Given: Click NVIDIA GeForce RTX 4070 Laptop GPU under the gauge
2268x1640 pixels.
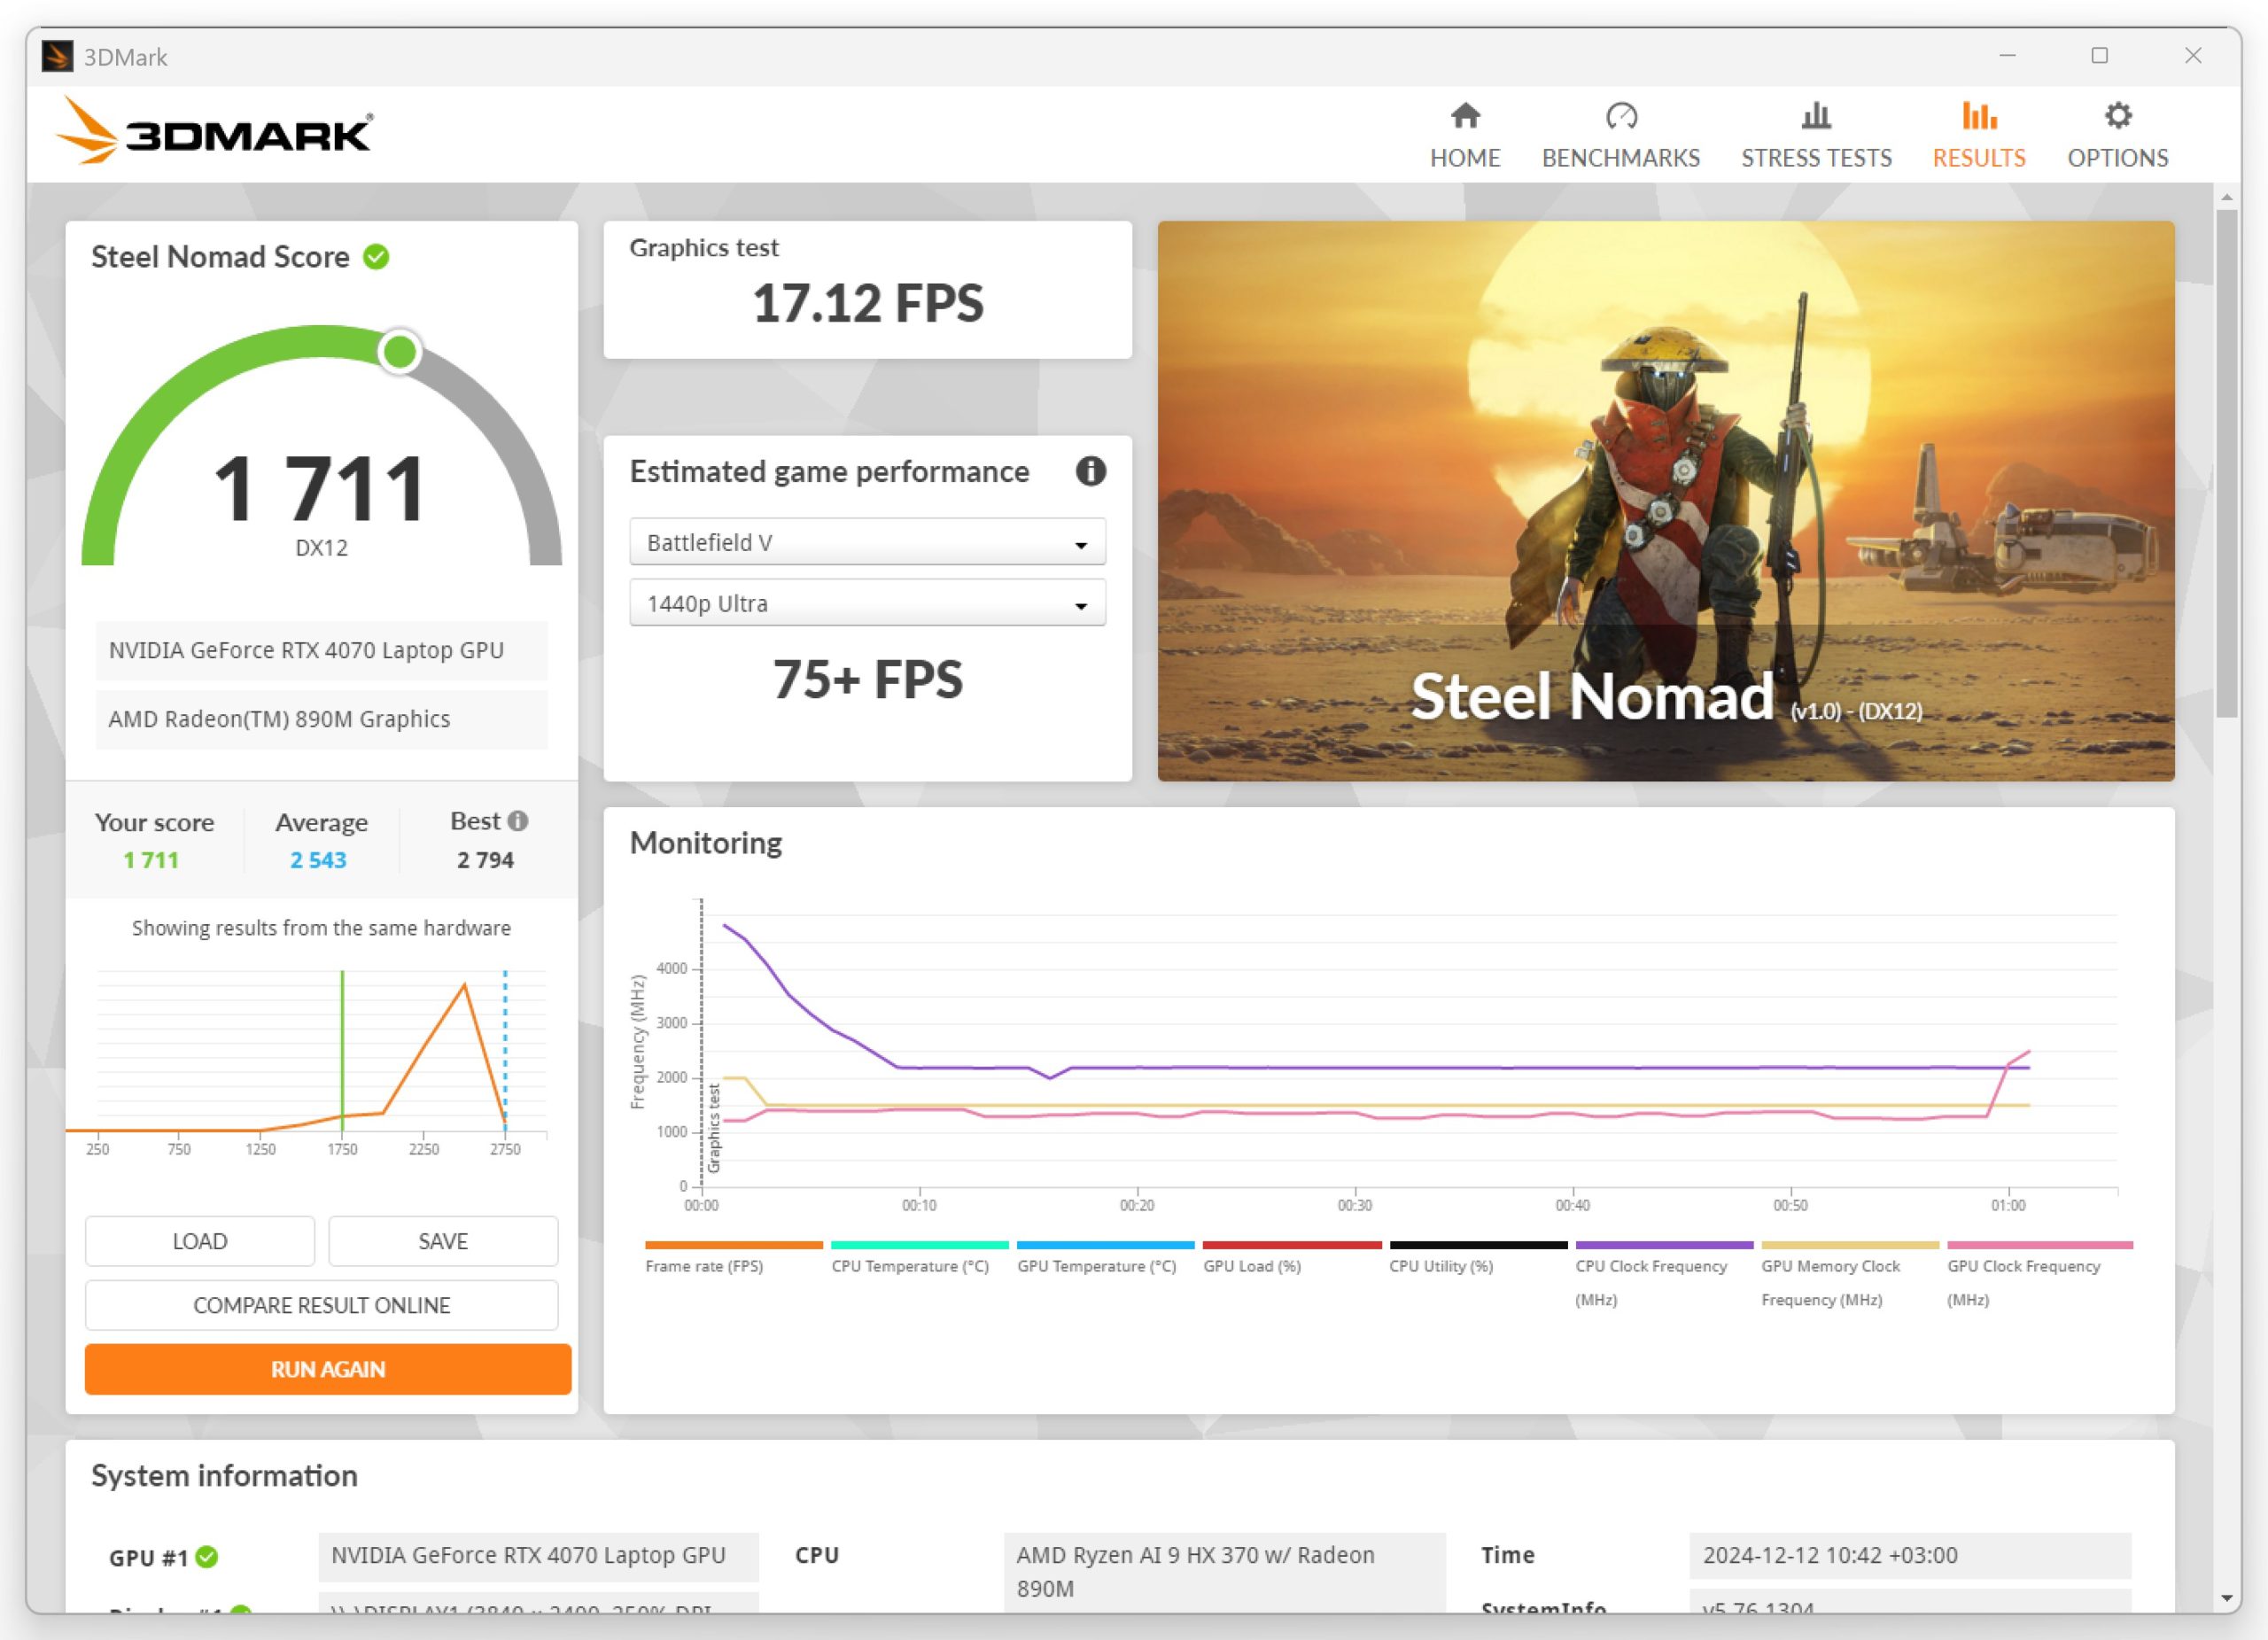Looking at the screenshot, I should click(x=322, y=650).
